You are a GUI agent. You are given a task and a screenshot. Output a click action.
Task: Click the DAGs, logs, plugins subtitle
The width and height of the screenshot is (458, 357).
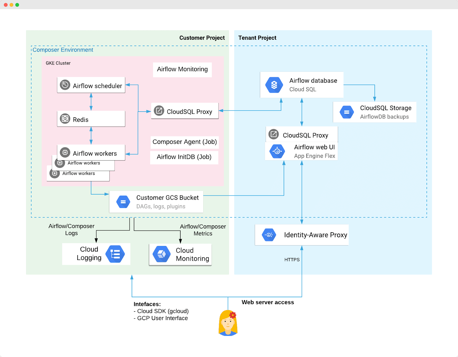(161, 207)
